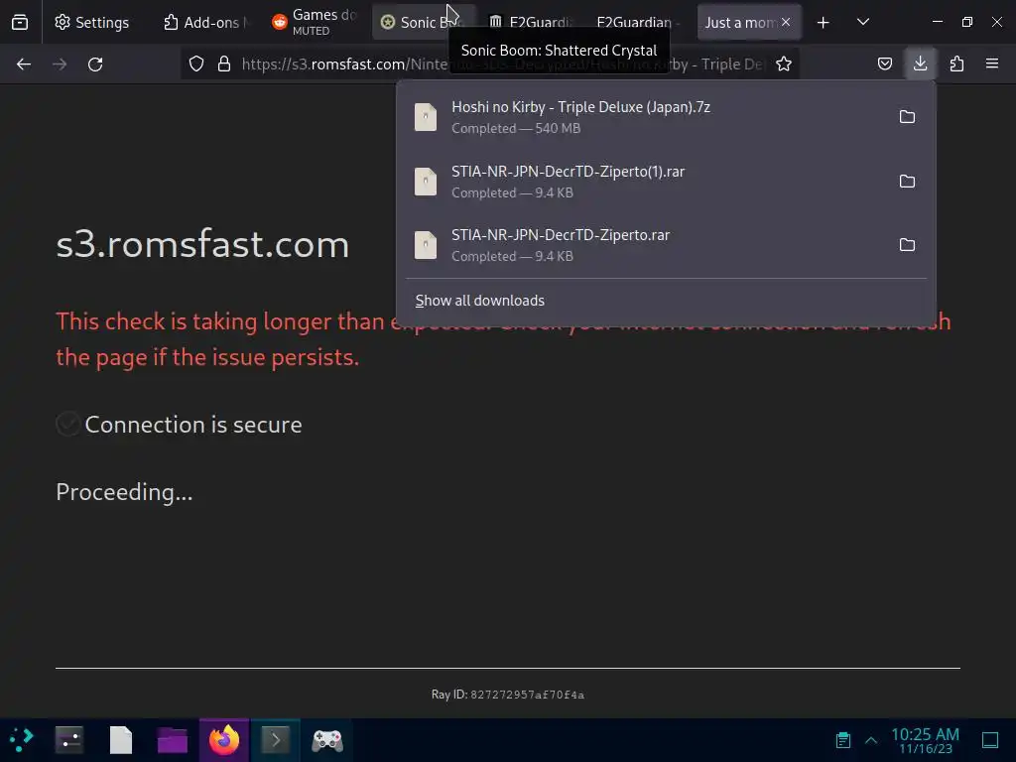Screen dimensions: 1016x762
Task: Show Ziperto.rar in containing folder
Action: tap(907, 244)
